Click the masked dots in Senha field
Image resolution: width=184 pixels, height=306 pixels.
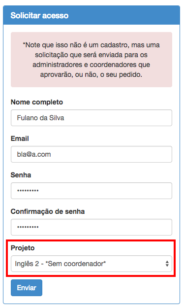pyautogui.click(x=28, y=191)
